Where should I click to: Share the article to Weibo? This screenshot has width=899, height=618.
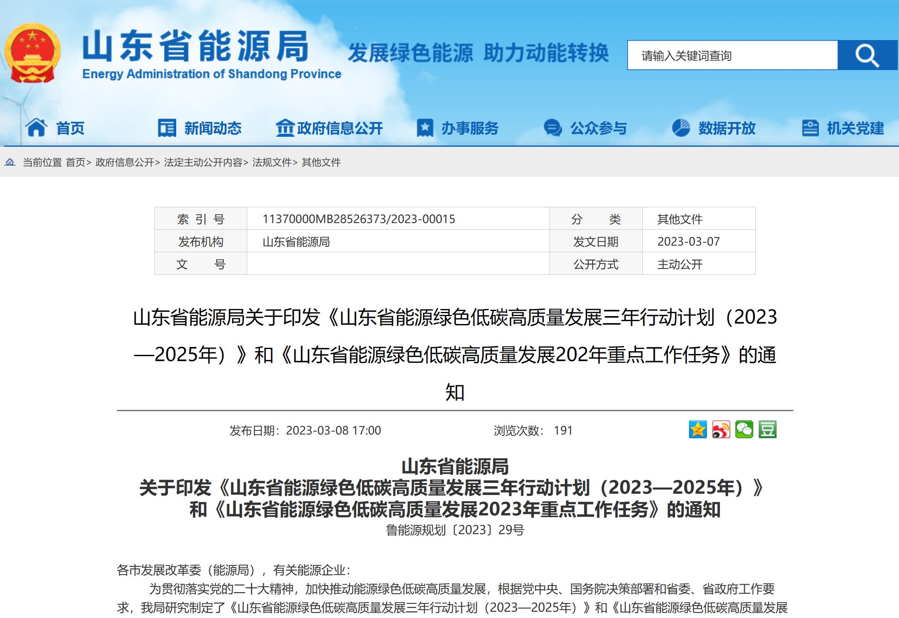pyautogui.click(x=721, y=430)
